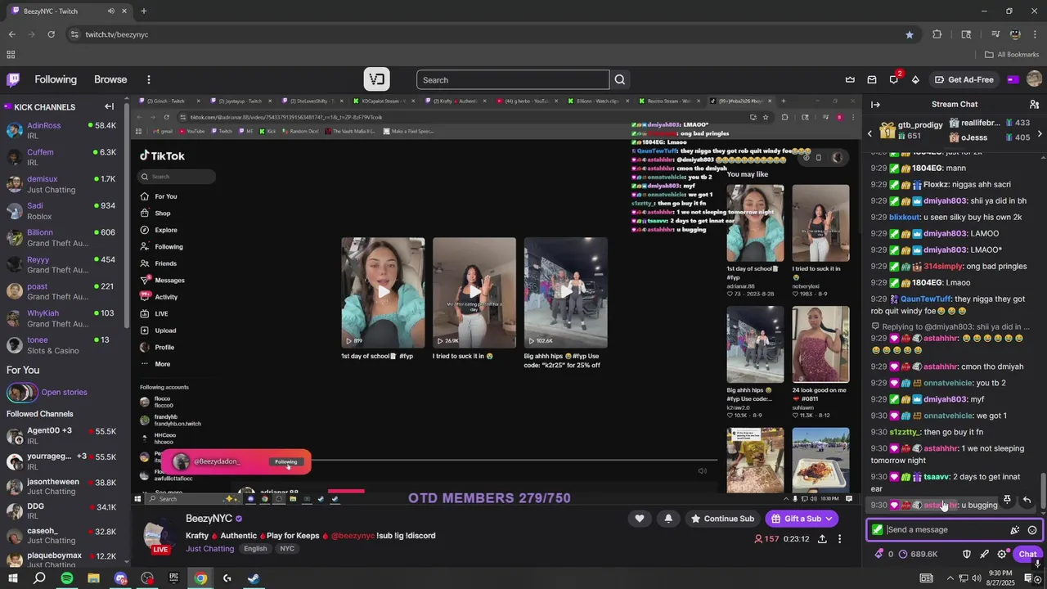The image size is (1047, 589).
Task: Open Cuffem channel in sidebar
Action: (62, 157)
